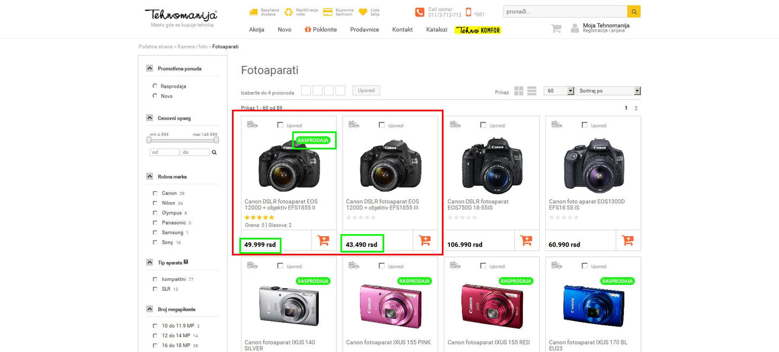This screenshot has height=352, width=779.
Task: Click the mobile phone *001 icon
Action: [468, 12]
